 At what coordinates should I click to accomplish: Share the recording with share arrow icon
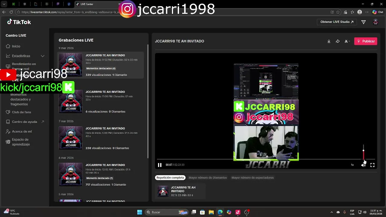337,41
